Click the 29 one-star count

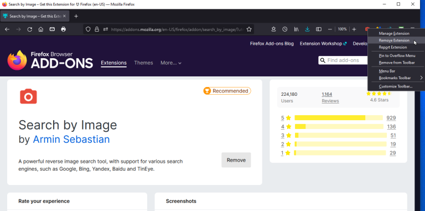[393, 153]
